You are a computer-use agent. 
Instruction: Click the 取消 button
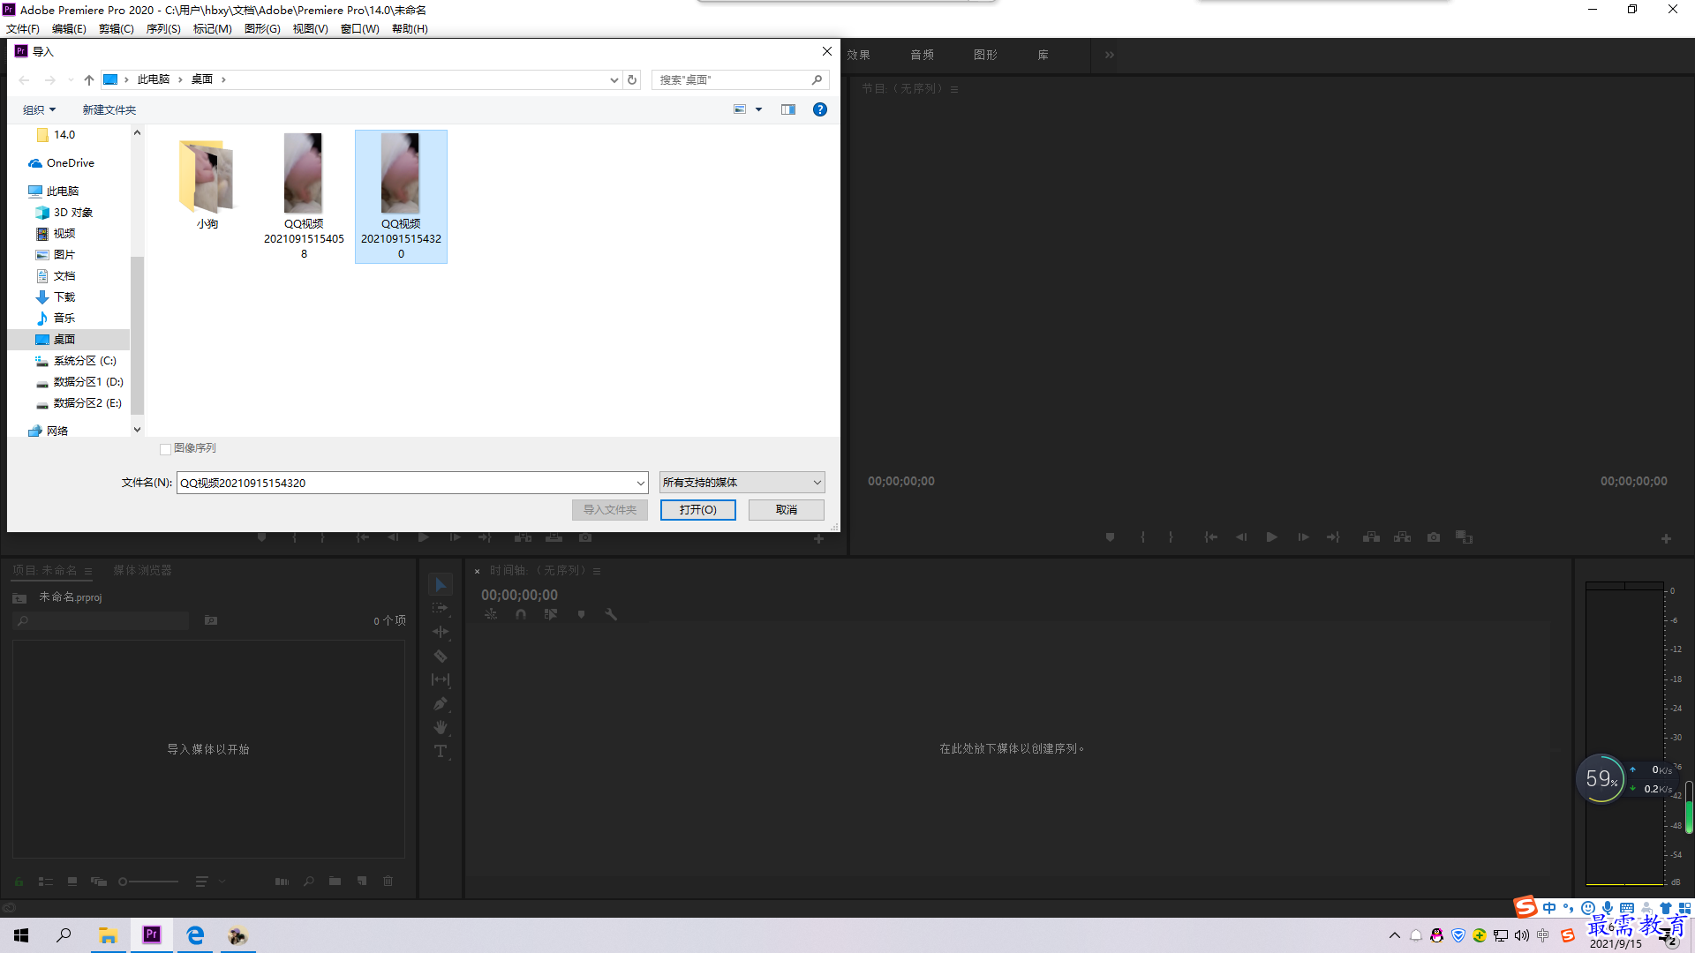click(787, 510)
